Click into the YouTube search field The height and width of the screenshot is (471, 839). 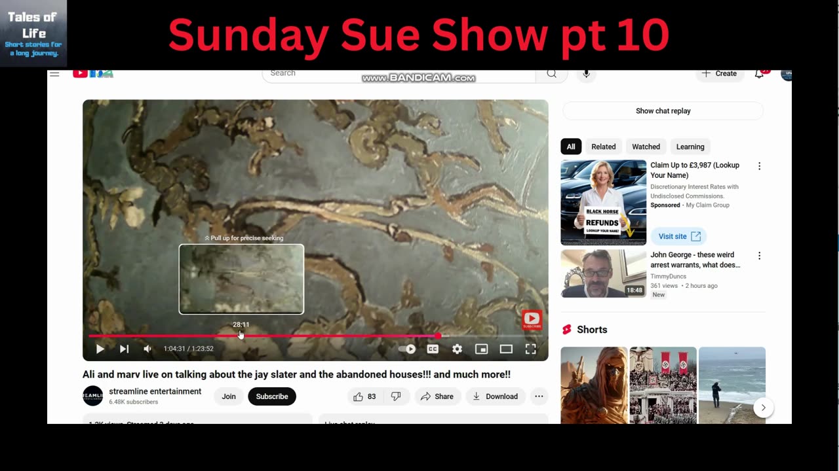399,74
